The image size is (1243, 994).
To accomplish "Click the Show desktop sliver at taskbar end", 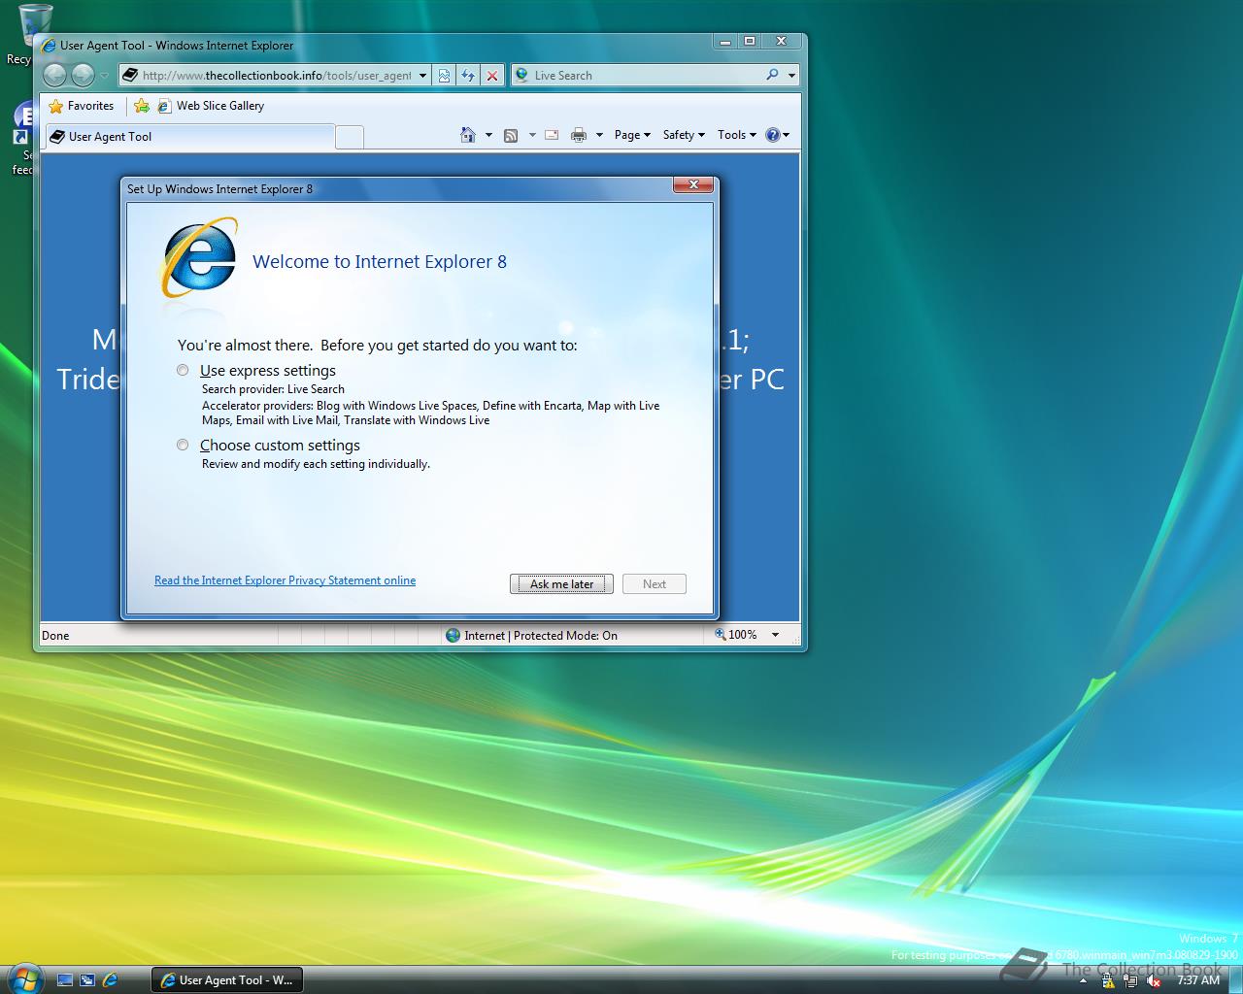I will coord(1236,980).
